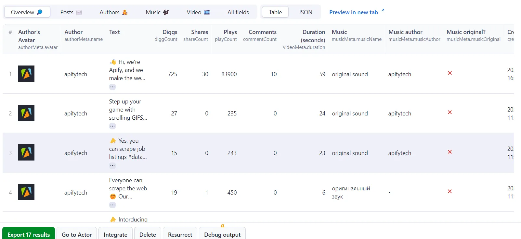Show the All fields tab

(x=238, y=12)
